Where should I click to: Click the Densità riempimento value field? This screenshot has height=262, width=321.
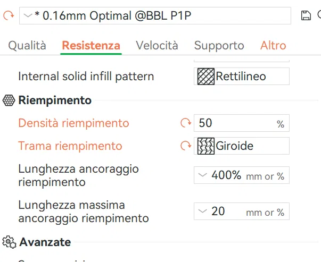tap(234, 123)
